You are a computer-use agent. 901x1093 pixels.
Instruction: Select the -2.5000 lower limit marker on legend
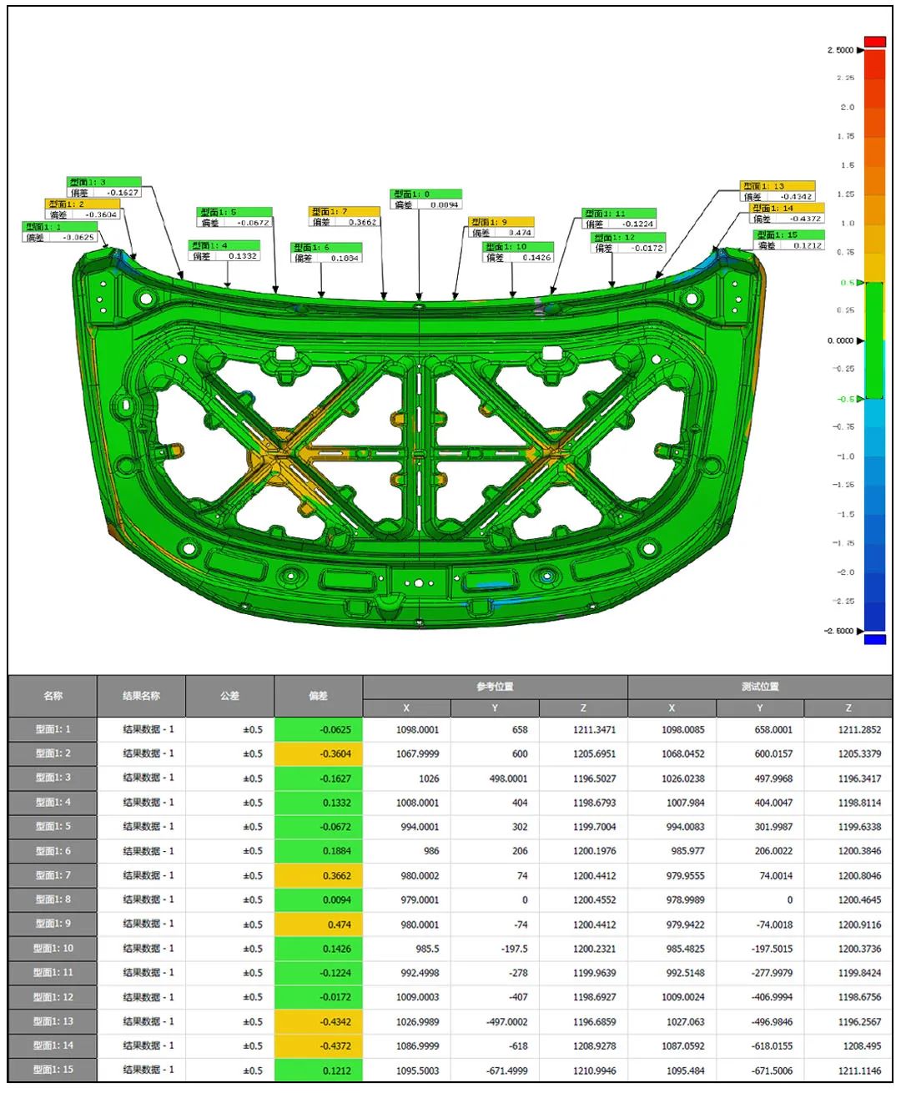tap(843, 631)
